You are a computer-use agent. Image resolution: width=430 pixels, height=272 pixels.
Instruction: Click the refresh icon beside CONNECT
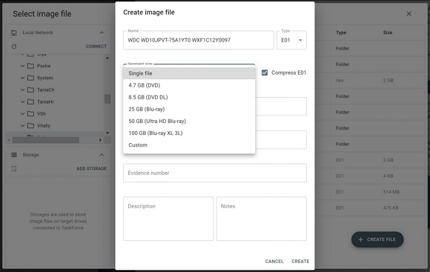[x=14, y=47]
